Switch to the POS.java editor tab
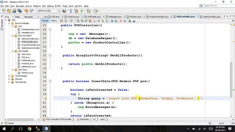Image resolution: width=235 pixels, height=132 pixels. pyautogui.click(x=55, y=16)
